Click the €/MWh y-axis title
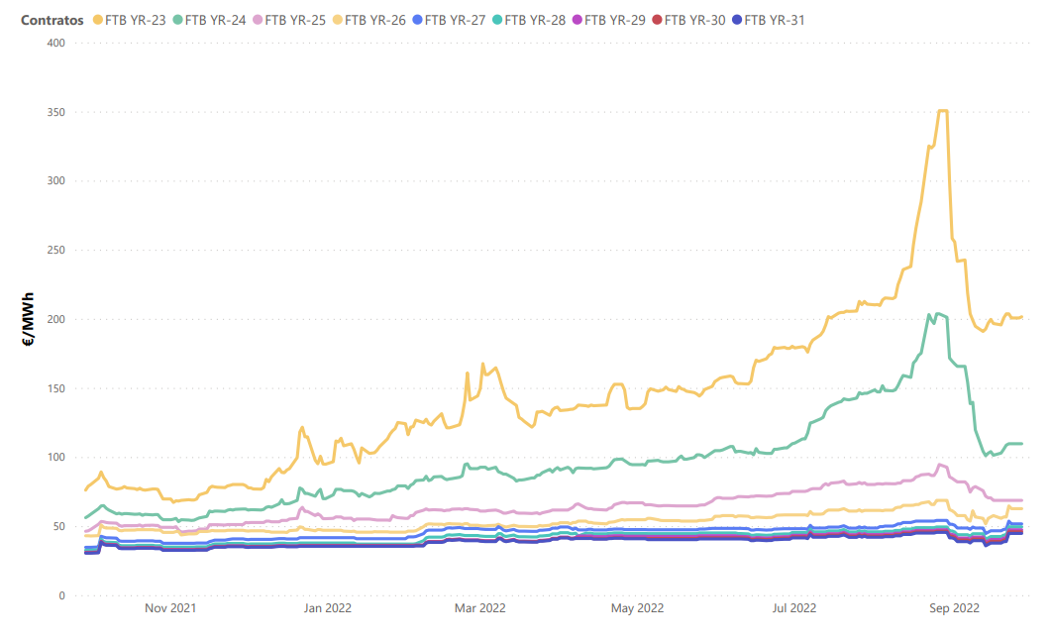This screenshot has width=1051, height=641. [x=28, y=319]
